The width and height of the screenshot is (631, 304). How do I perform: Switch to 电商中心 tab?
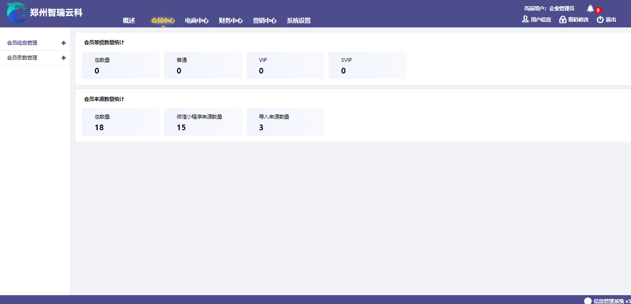(197, 20)
